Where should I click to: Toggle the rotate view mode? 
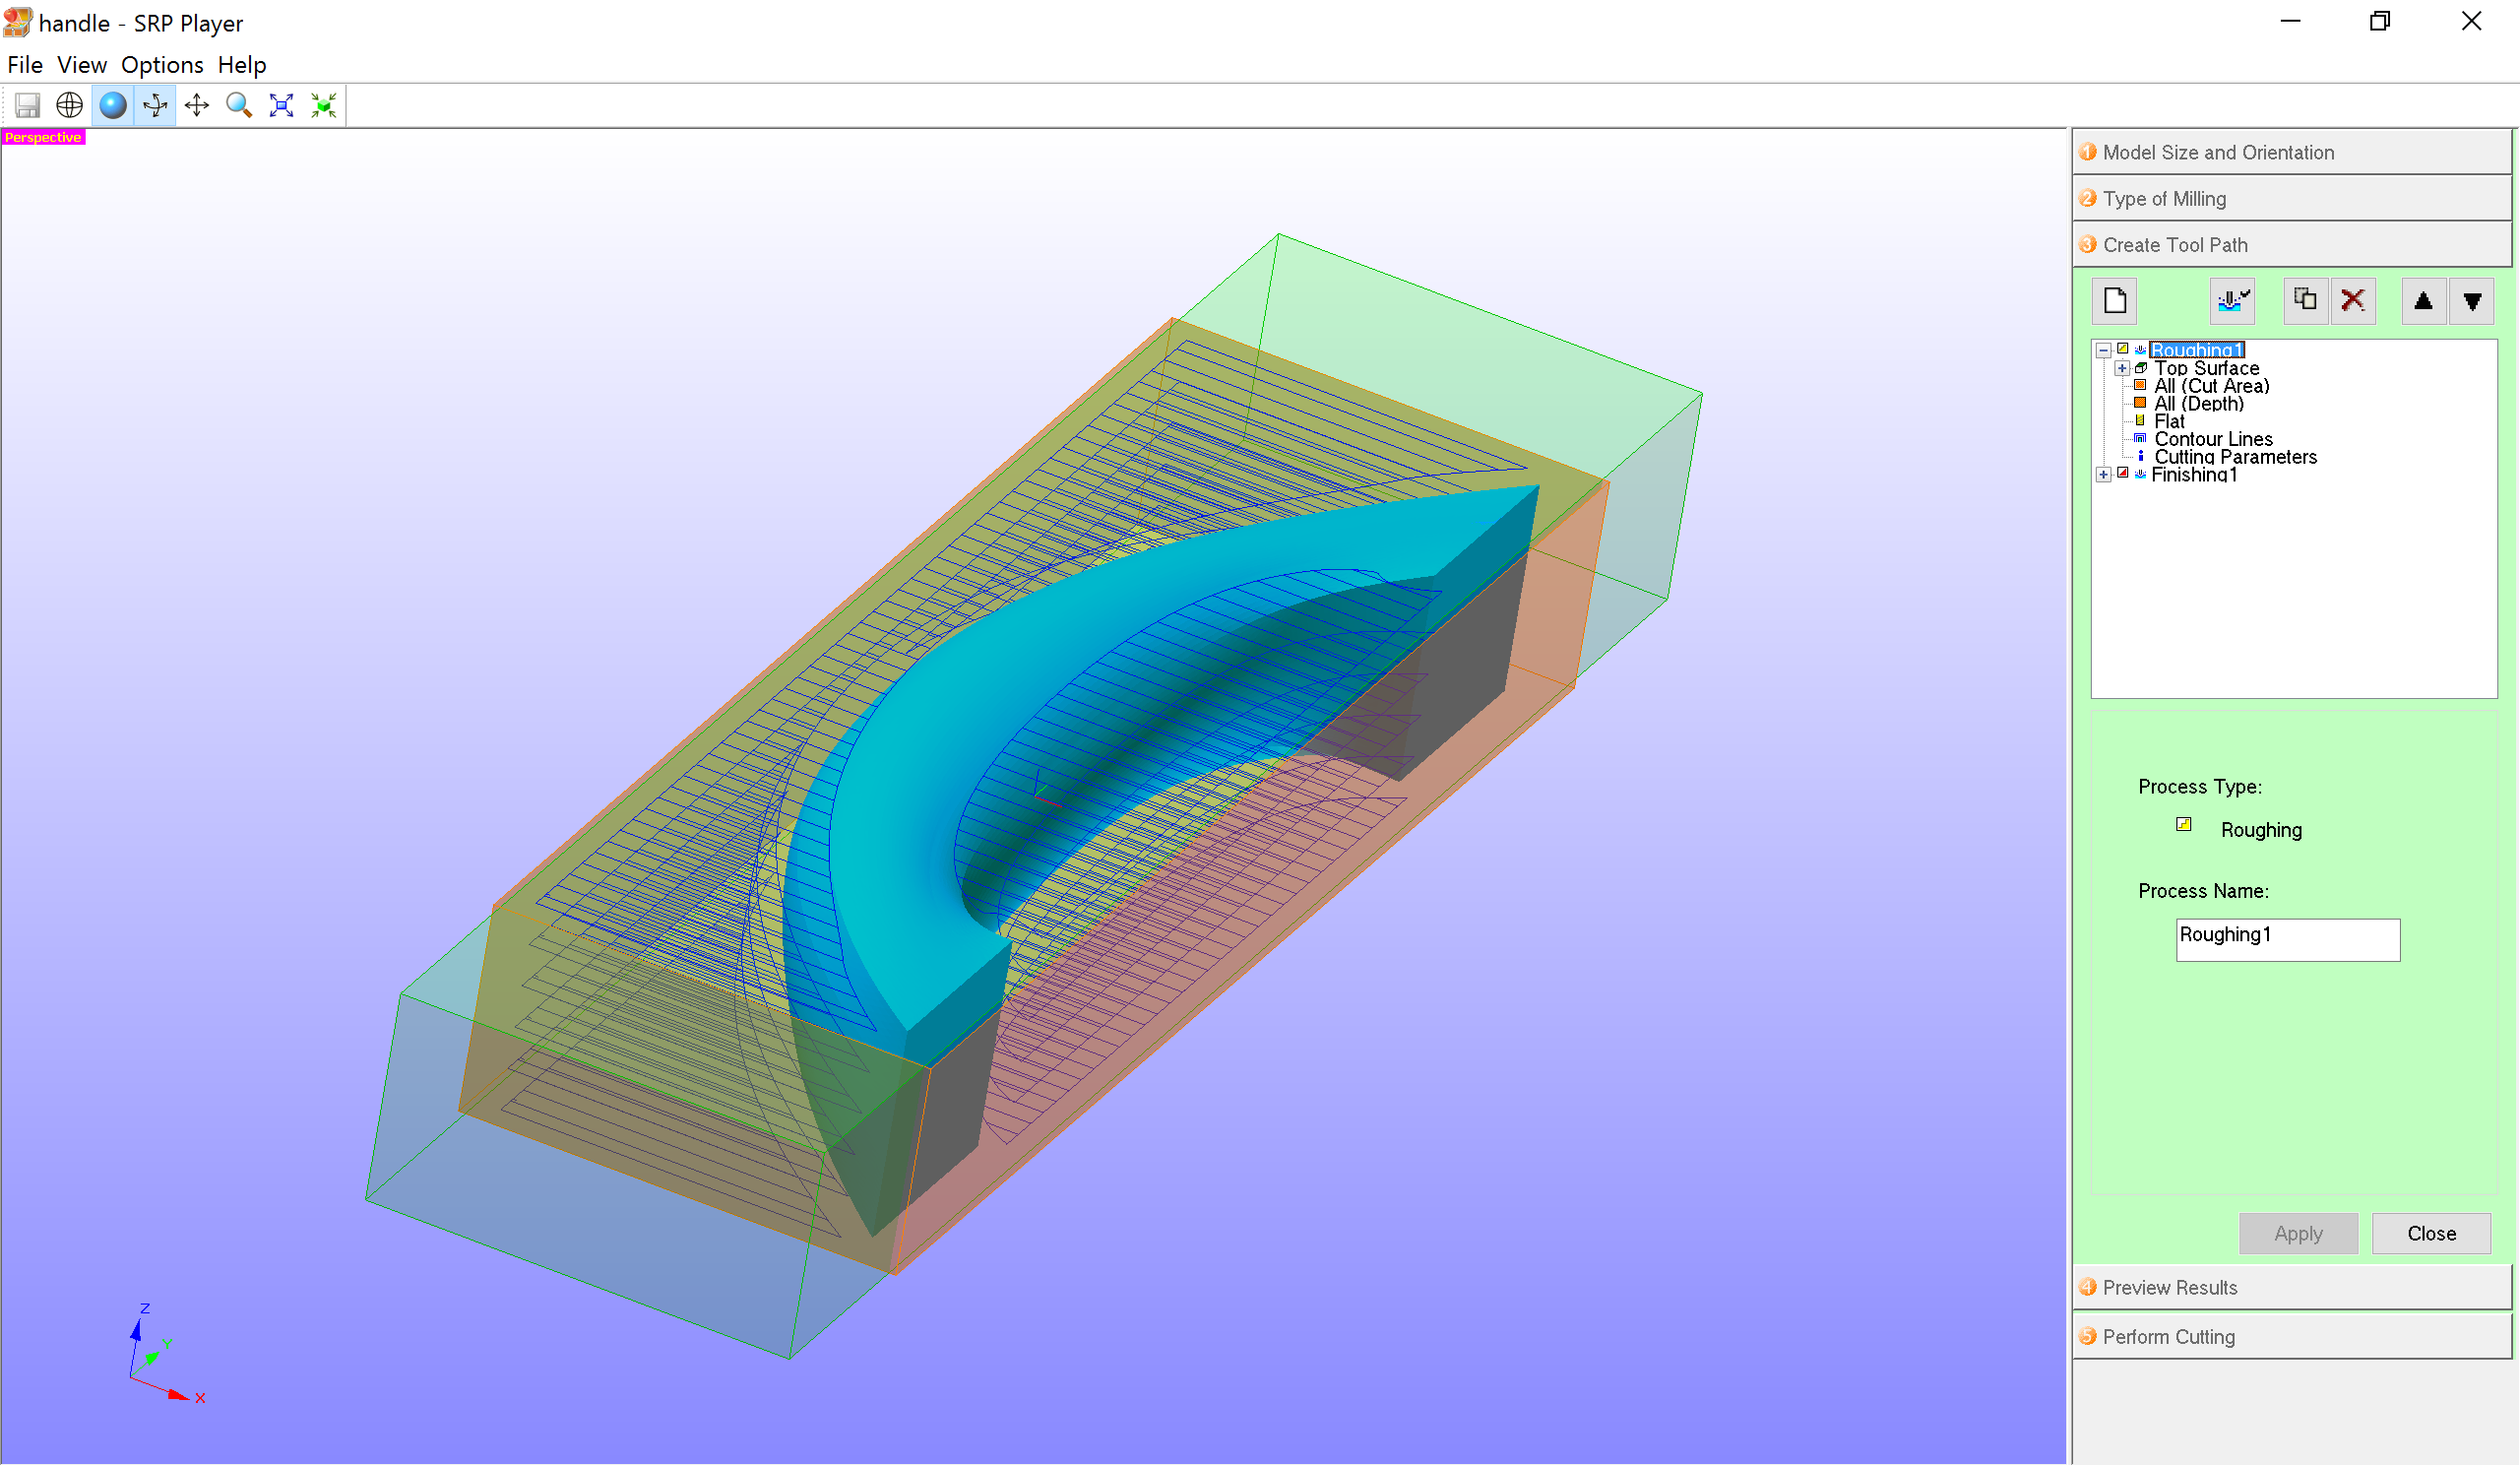pyautogui.click(x=155, y=105)
